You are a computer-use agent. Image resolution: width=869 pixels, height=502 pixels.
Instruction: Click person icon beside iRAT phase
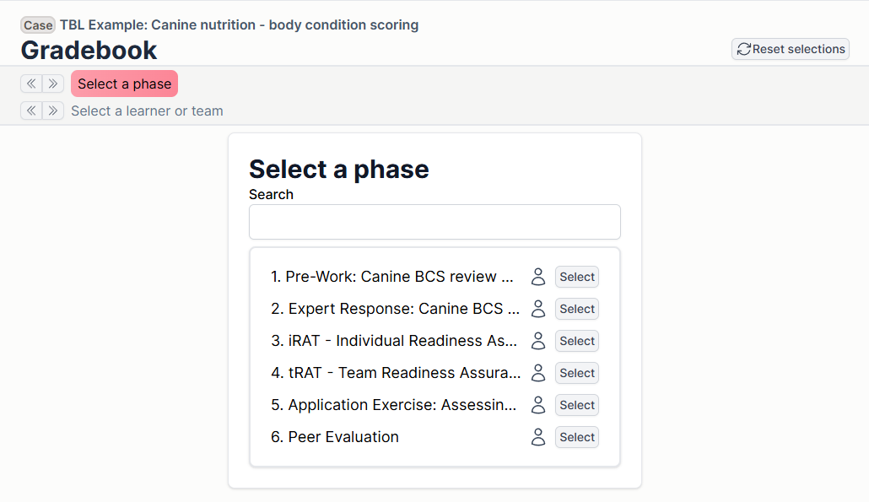(538, 341)
